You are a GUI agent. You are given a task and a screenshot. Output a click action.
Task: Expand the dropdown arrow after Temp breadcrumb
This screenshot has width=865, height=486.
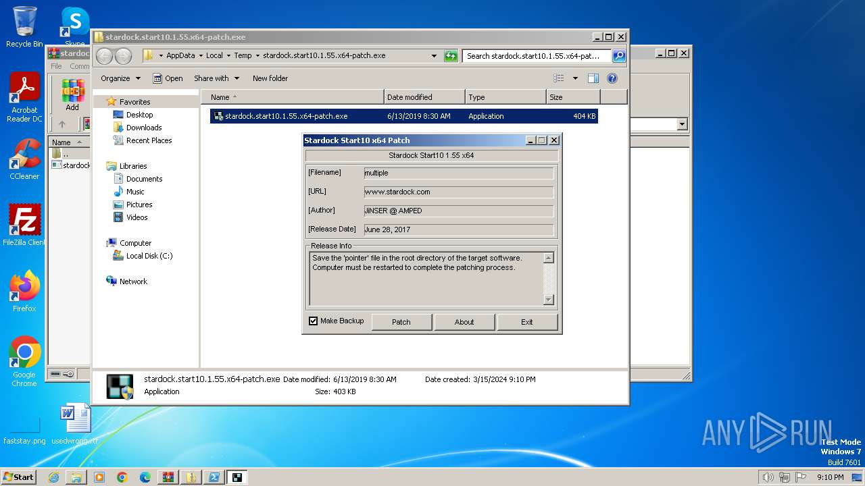(x=257, y=56)
